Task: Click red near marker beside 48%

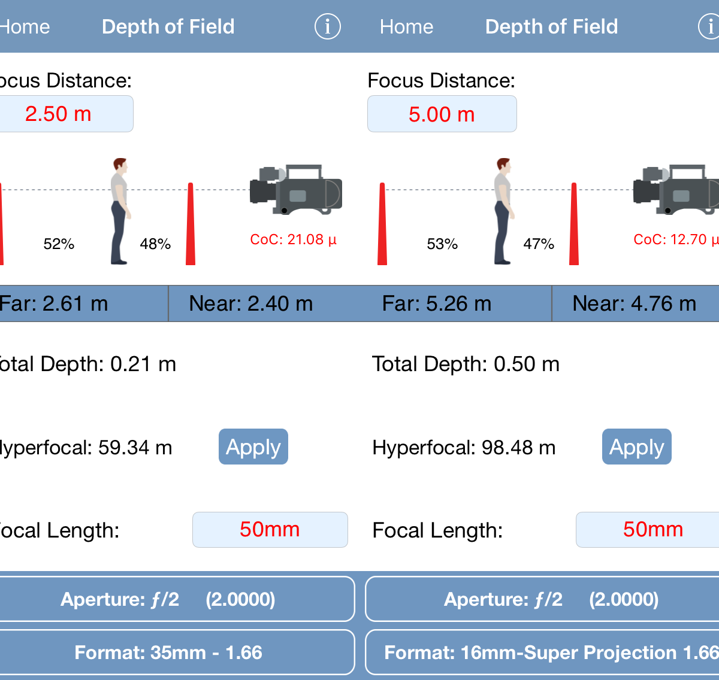Action: pos(191,223)
